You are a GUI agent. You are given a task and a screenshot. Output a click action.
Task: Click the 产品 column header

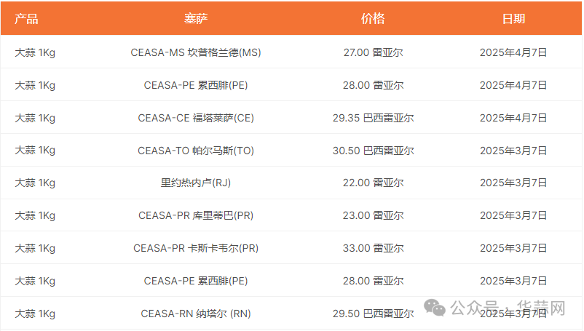coord(26,19)
